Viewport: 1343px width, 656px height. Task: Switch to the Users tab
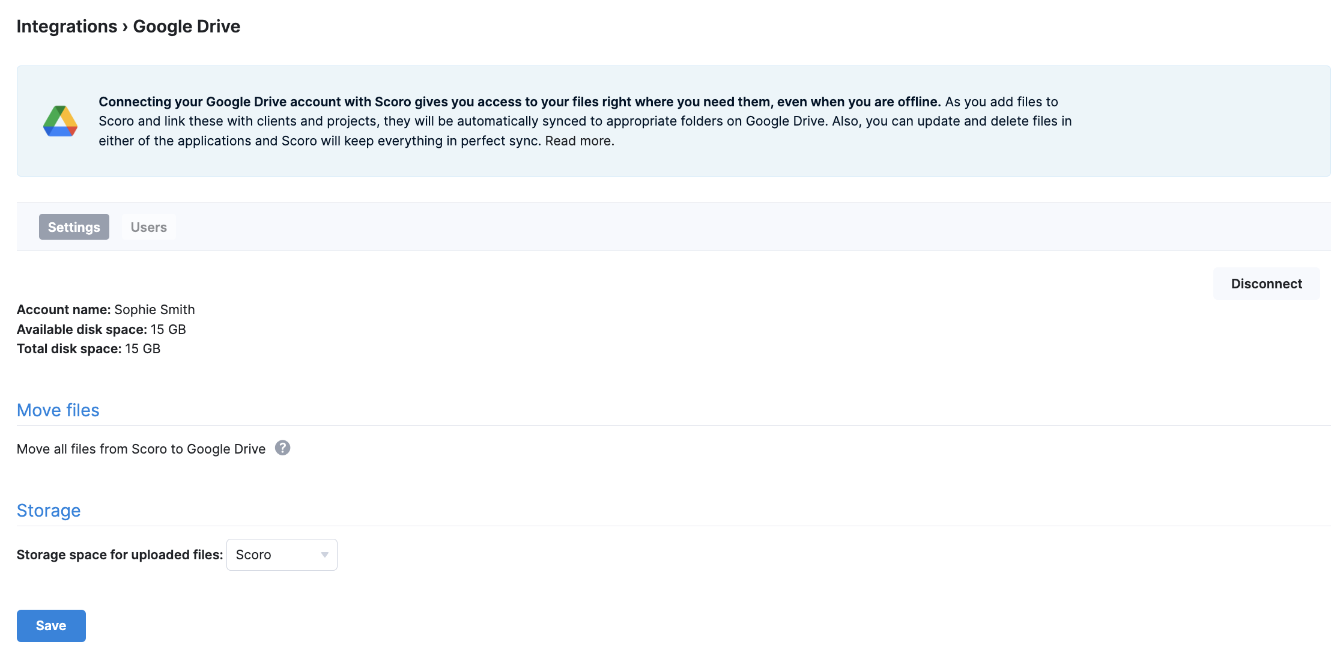148,227
